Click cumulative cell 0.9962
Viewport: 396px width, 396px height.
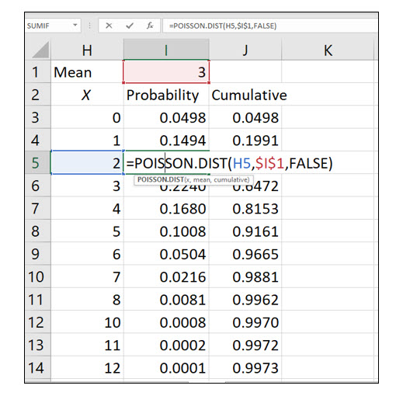click(x=245, y=300)
